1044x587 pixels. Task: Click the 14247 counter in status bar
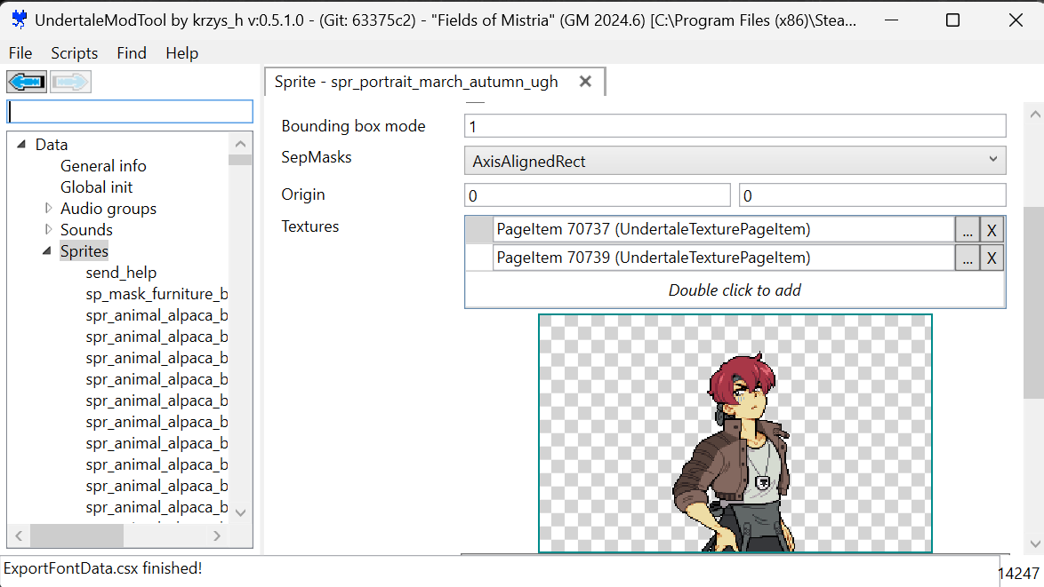pos(1018,574)
